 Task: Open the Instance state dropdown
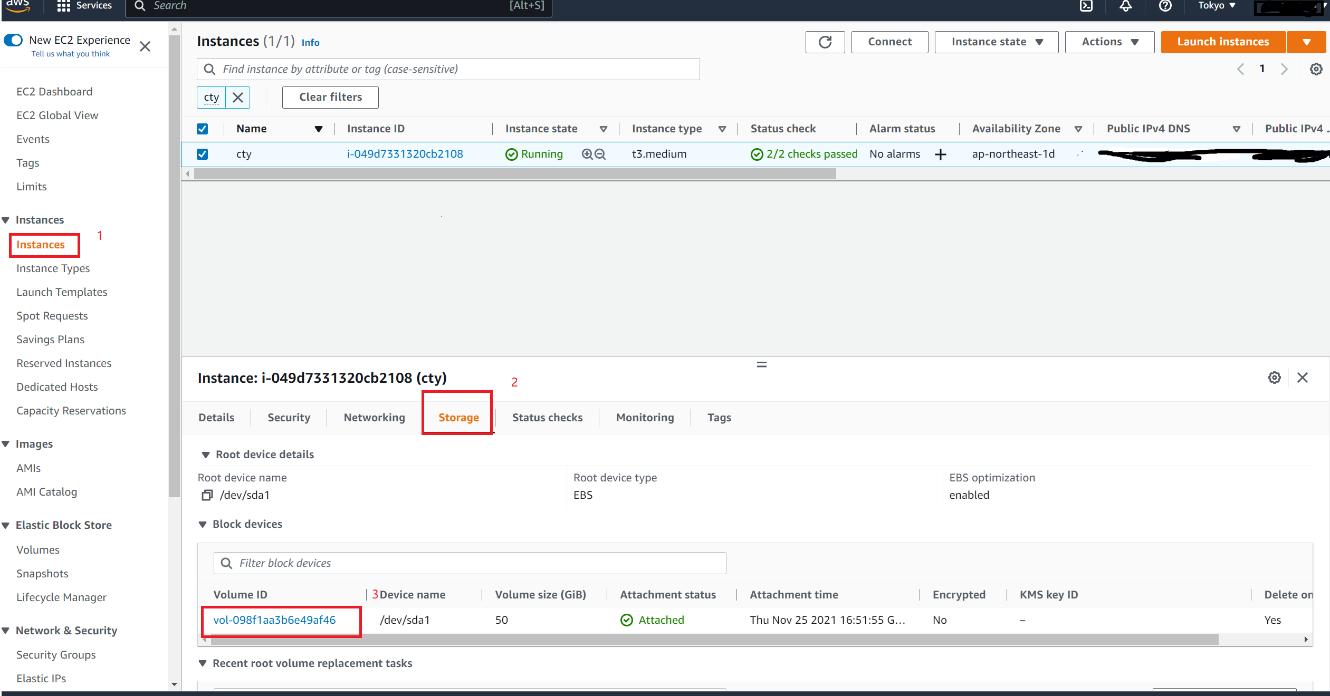(996, 42)
